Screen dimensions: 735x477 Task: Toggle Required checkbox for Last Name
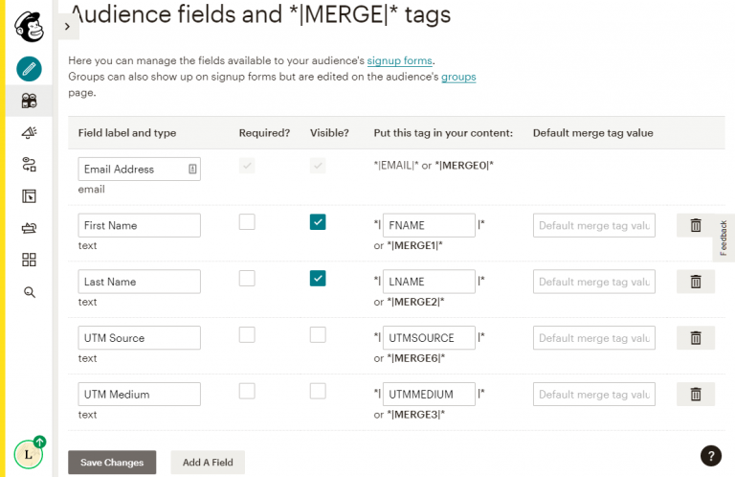pyautogui.click(x=247, y=278)
